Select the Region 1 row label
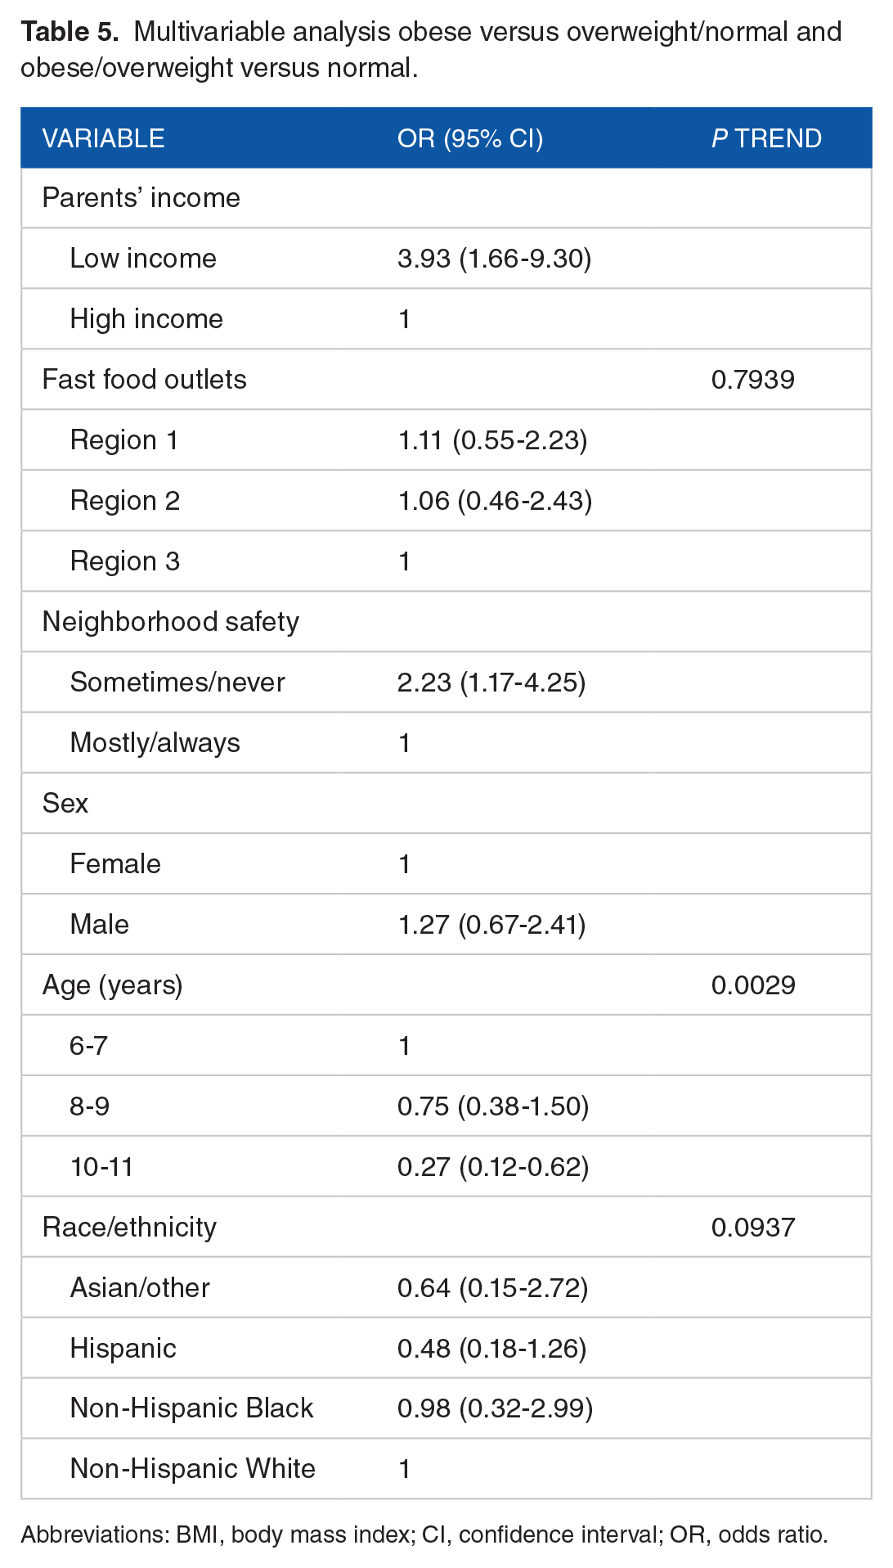This screenshot has width=893, height=1568. tap(124, 440)
